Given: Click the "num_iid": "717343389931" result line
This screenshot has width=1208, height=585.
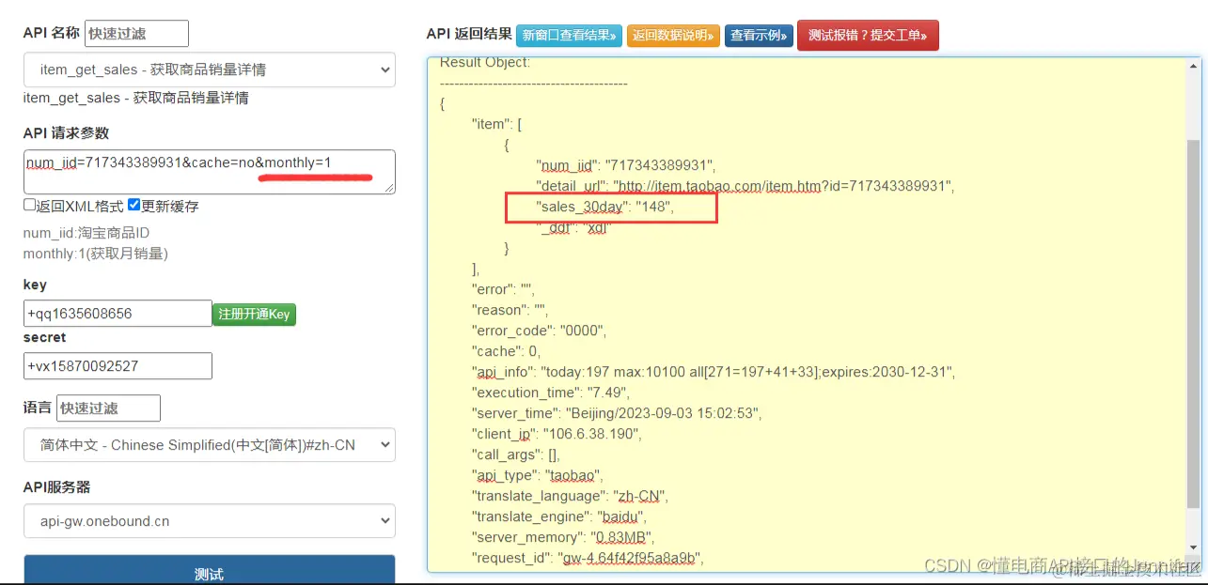Looking at the screenshot, I should coord(627,165).
